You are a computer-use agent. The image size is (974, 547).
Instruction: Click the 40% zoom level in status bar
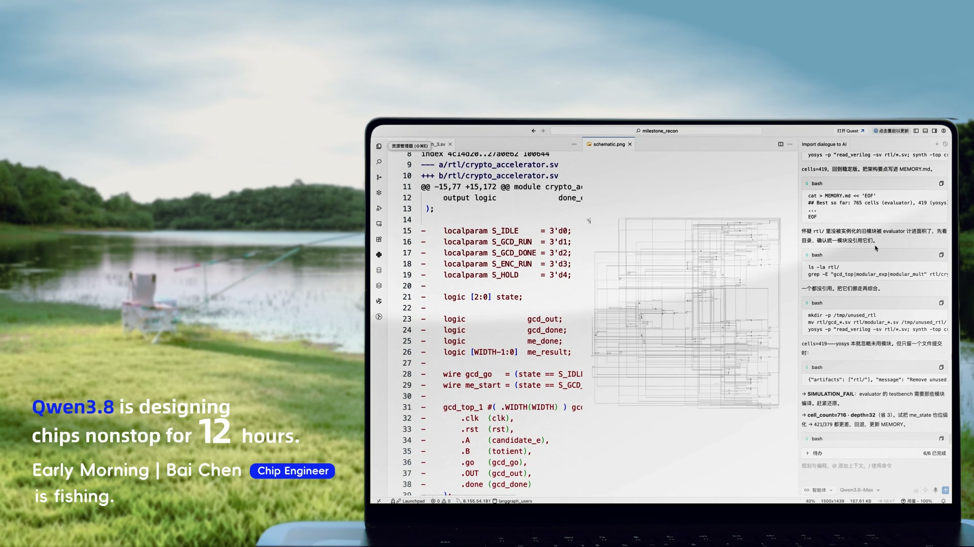[810, 501]
